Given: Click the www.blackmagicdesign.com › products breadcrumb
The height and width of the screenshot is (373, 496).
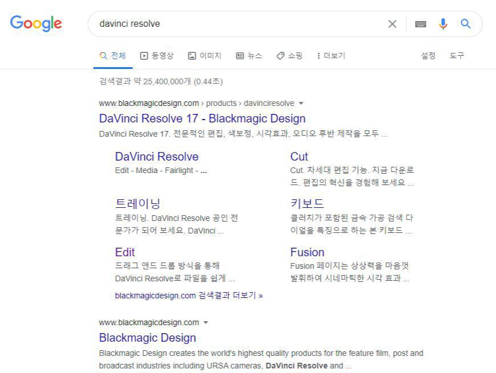Looking at the screenshot, I should (x=196, y=103).
